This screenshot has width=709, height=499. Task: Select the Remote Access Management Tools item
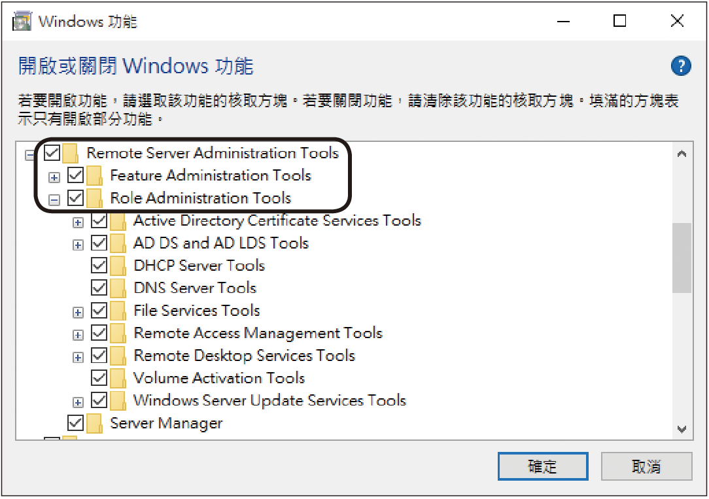pyautogui.click(x=258, y=333)
